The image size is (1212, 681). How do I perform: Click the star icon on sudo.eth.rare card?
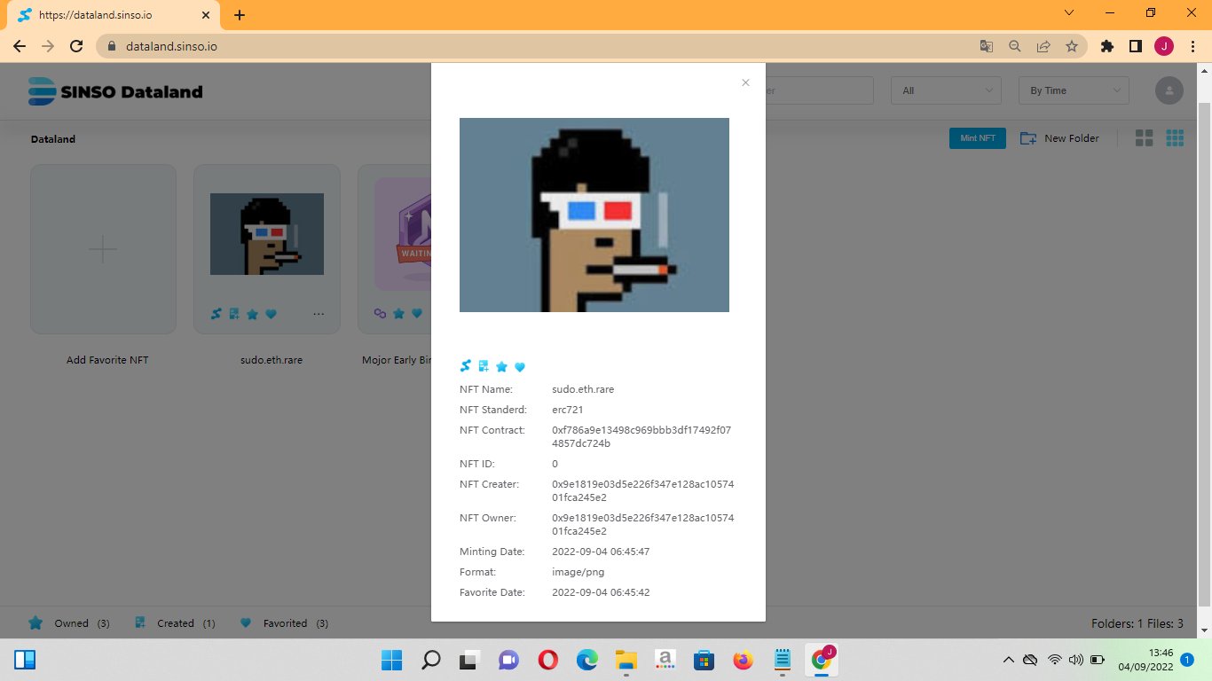click(252, 314)
